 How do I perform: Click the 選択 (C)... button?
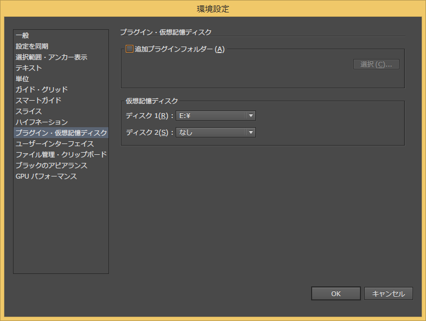coord(376,64)
